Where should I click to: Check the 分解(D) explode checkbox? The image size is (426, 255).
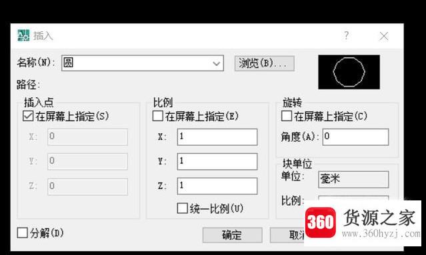pos(22,233)
